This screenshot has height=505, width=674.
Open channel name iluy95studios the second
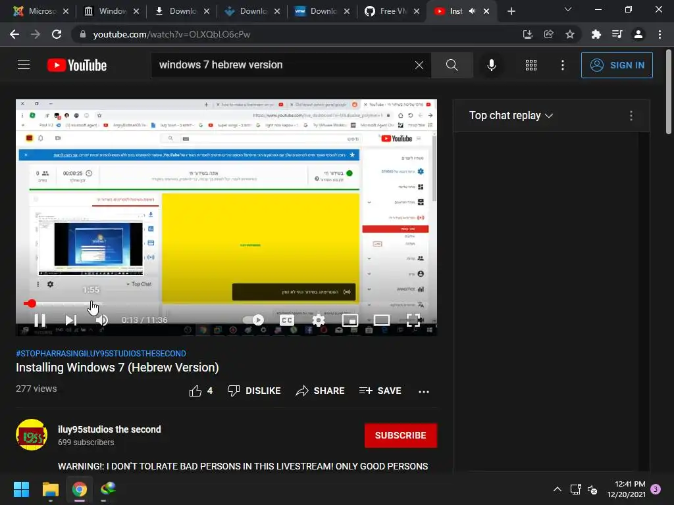[x=109, y=429]
